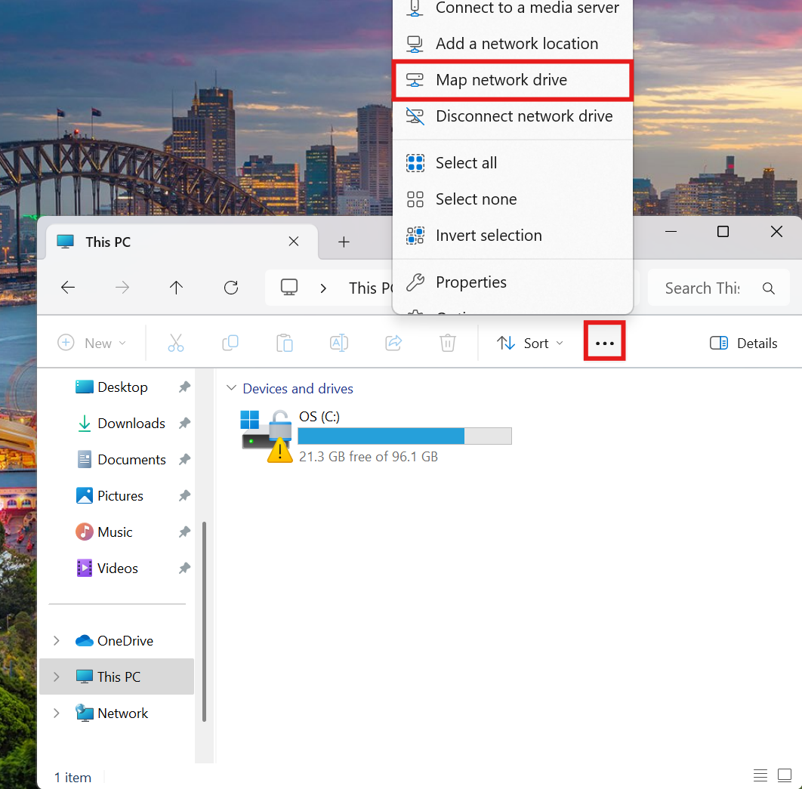Go back with the left arrow
The image size is (802, 789).
(68, 288)
